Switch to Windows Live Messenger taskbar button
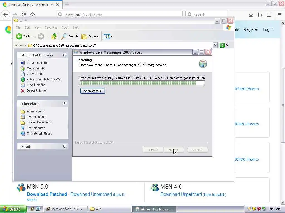Viewport: 285px width, 213px height. pos(154,209)
